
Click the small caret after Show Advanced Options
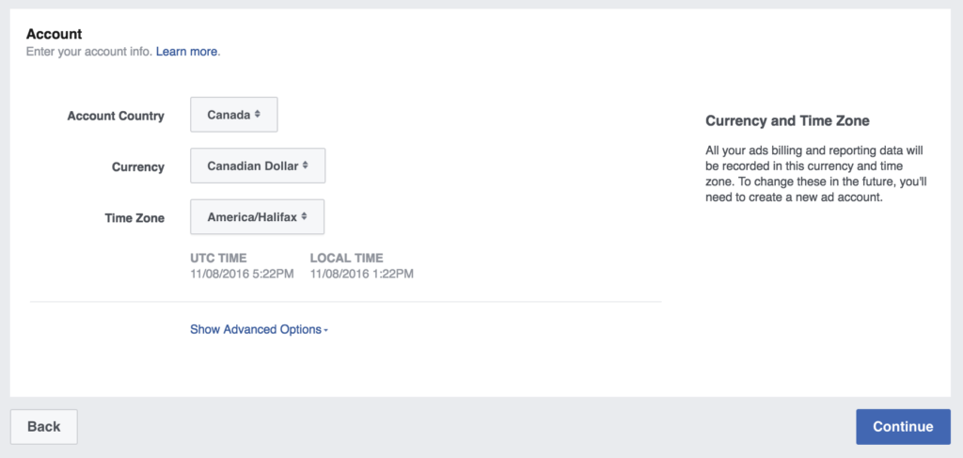[326, 331]
